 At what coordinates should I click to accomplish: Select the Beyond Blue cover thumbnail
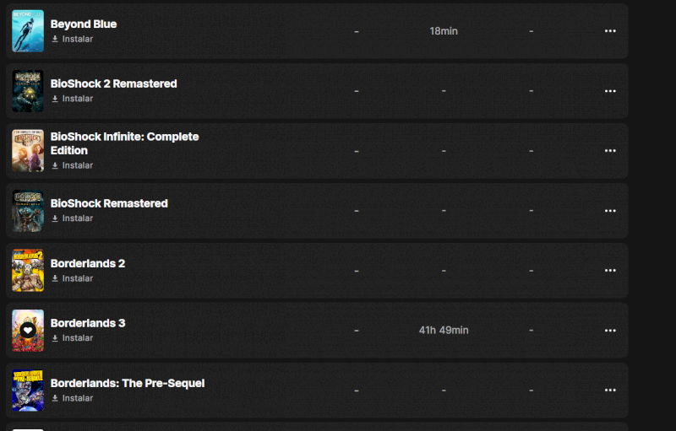point(28,31)
